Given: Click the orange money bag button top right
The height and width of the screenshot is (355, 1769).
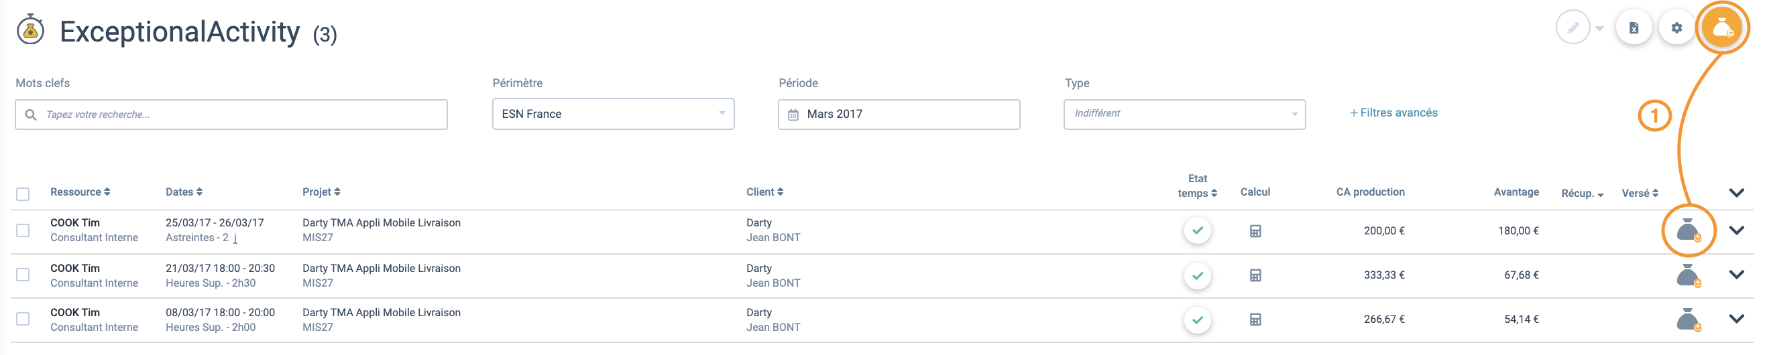Looking at the screenshot, I should point(1721,28).
